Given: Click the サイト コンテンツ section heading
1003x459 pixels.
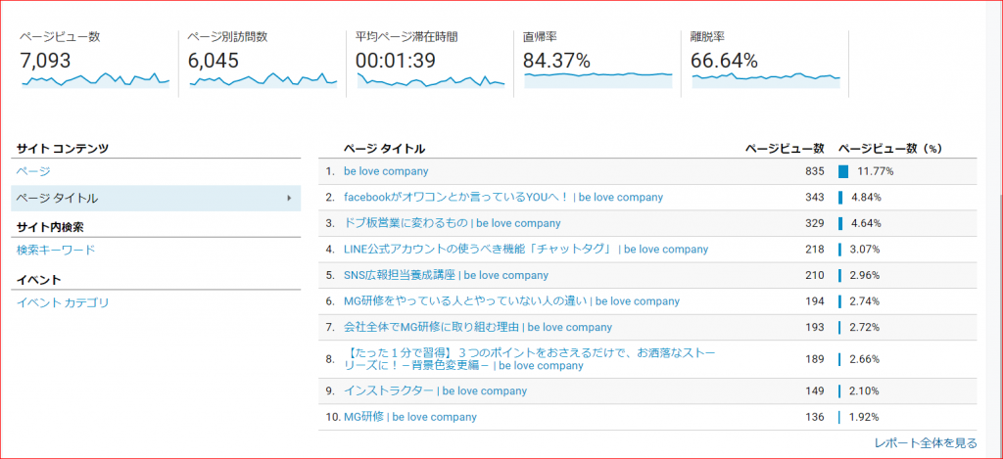Looking at the screenshot, I should 62,149.
